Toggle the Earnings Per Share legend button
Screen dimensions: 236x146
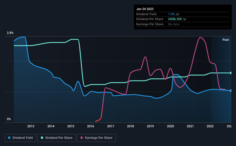pyautogui.click(x=96, y=138)
